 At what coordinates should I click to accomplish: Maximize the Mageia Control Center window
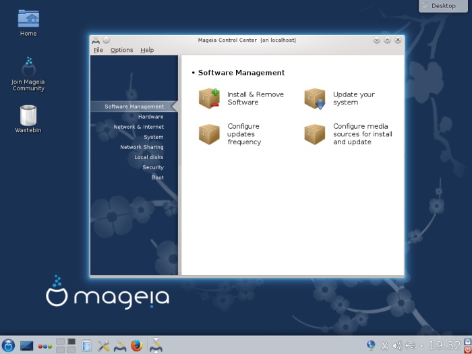click(388, 40)
